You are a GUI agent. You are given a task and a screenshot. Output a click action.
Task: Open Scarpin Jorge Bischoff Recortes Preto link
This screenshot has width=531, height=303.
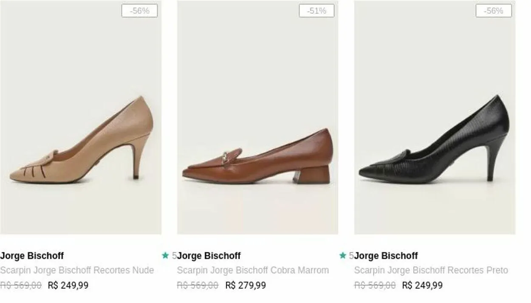tap(431, 270)
